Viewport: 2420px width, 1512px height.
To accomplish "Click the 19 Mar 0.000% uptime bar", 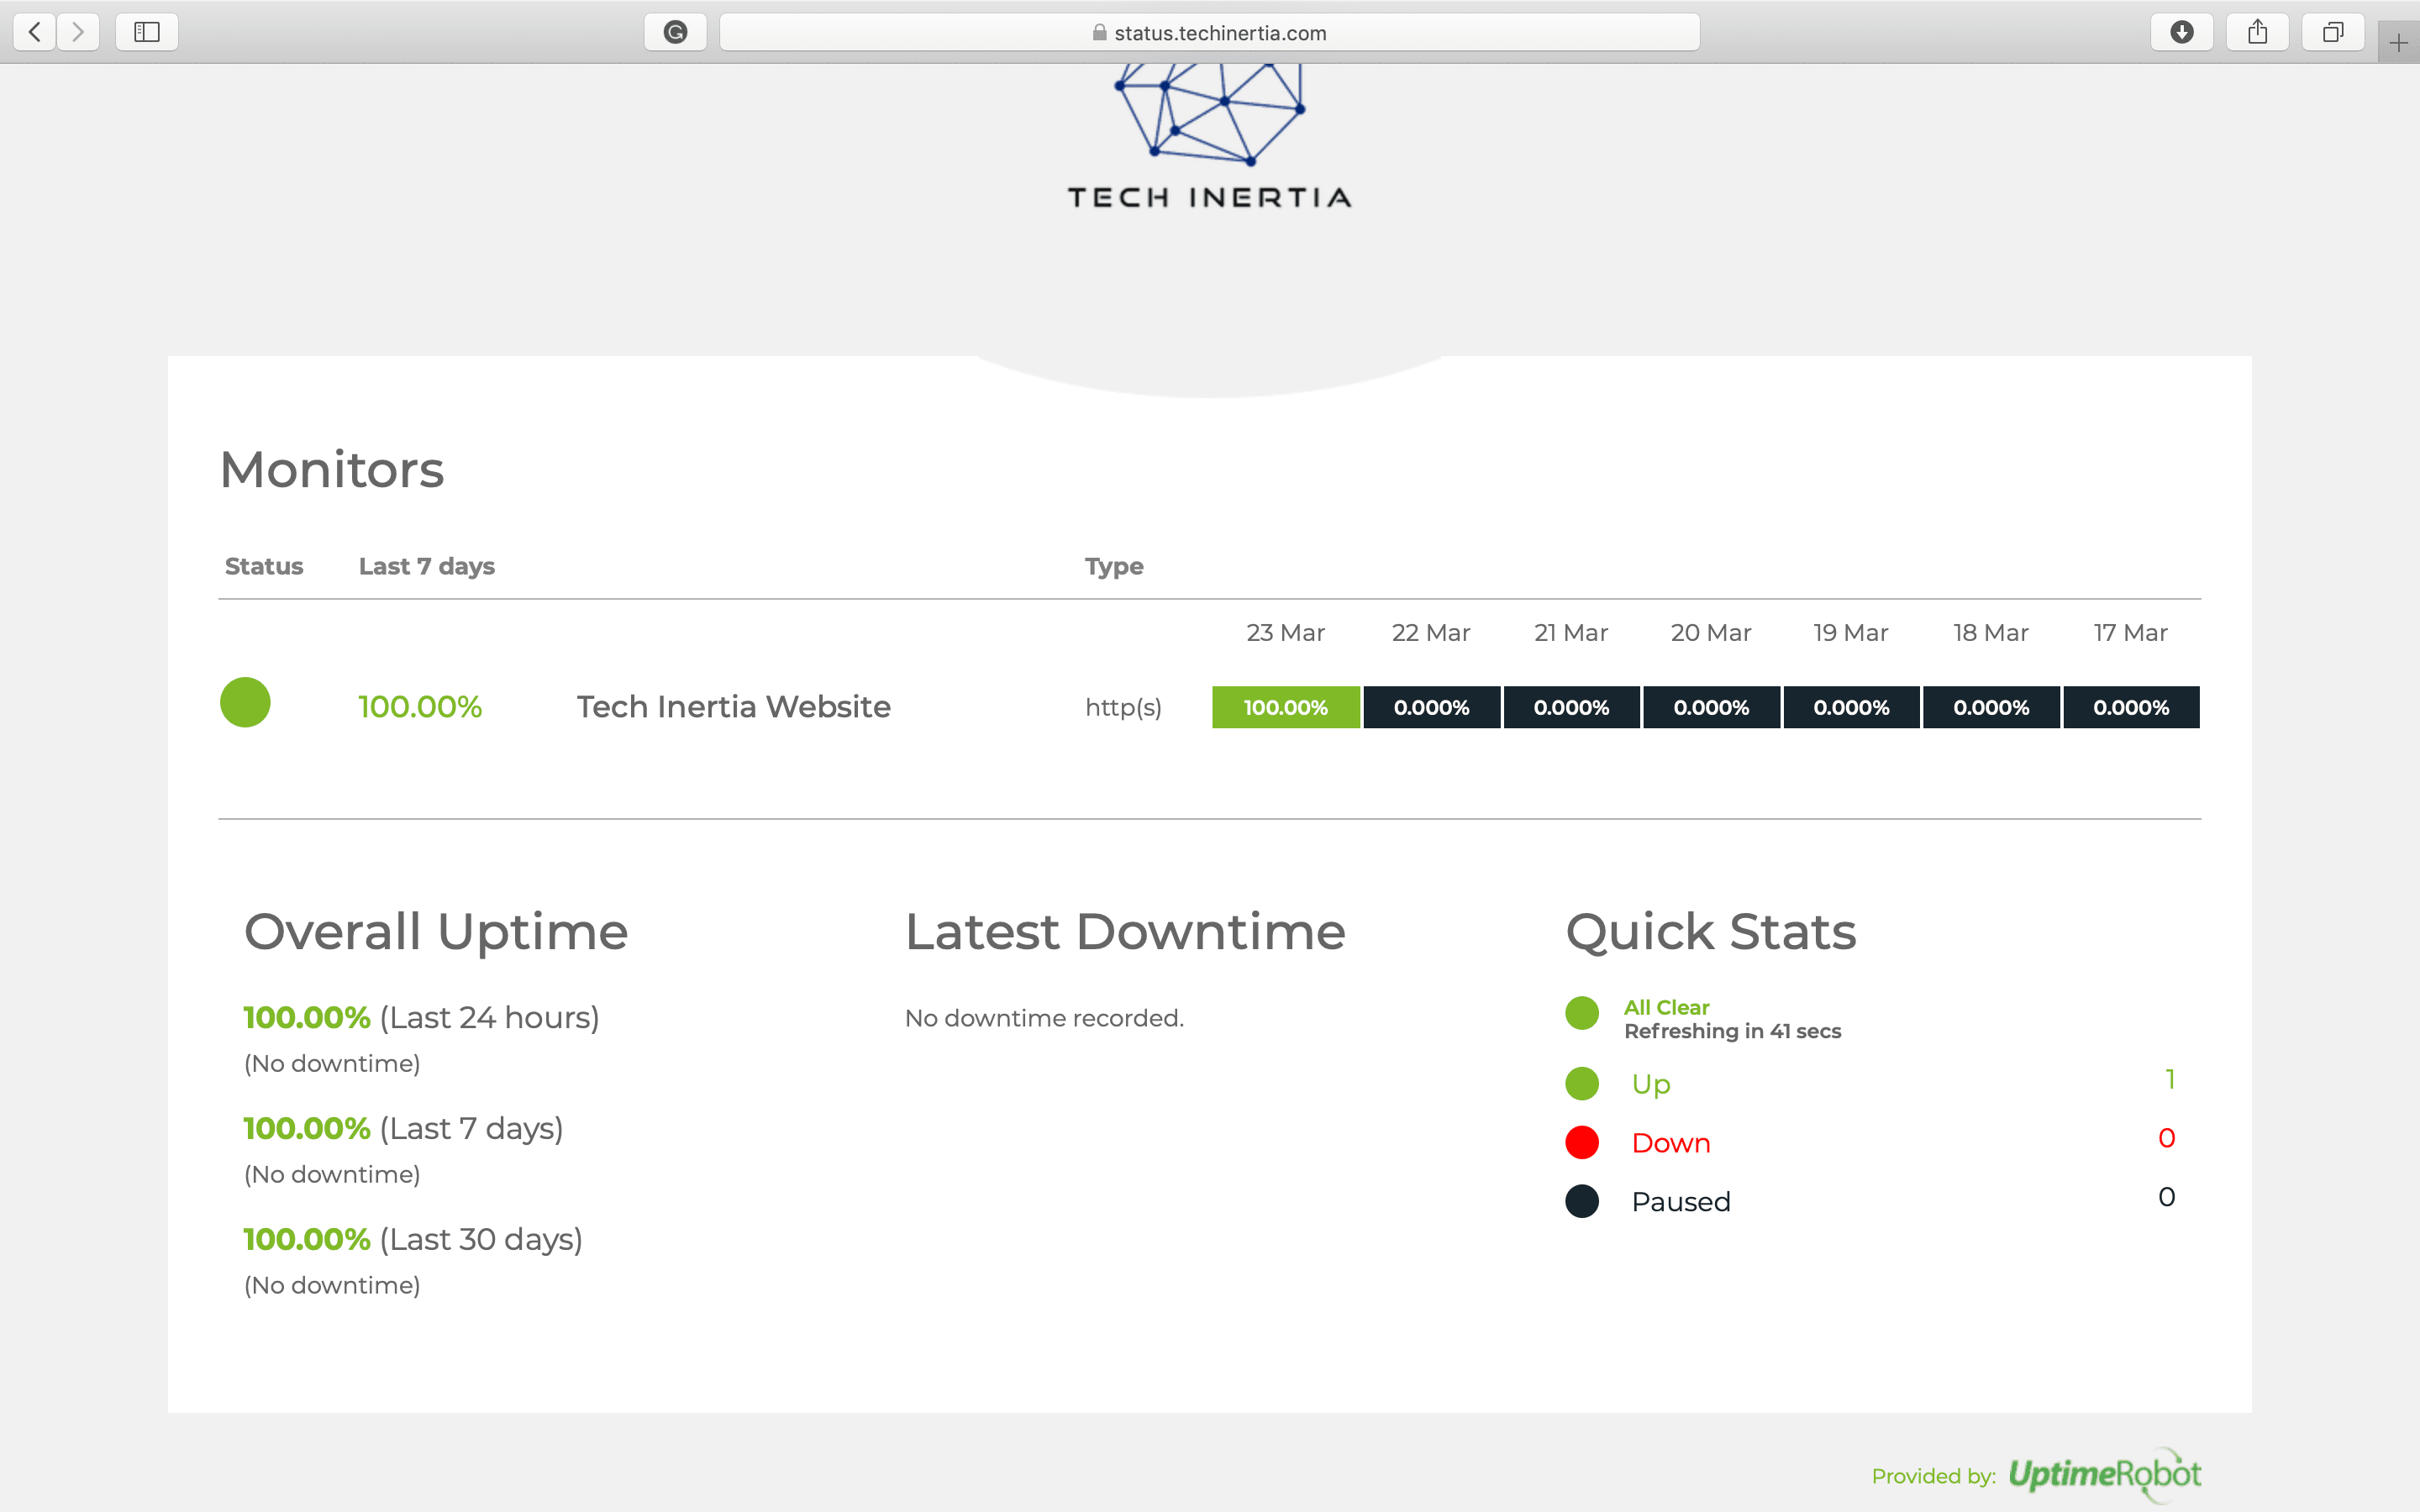I will coord(1852,707).
